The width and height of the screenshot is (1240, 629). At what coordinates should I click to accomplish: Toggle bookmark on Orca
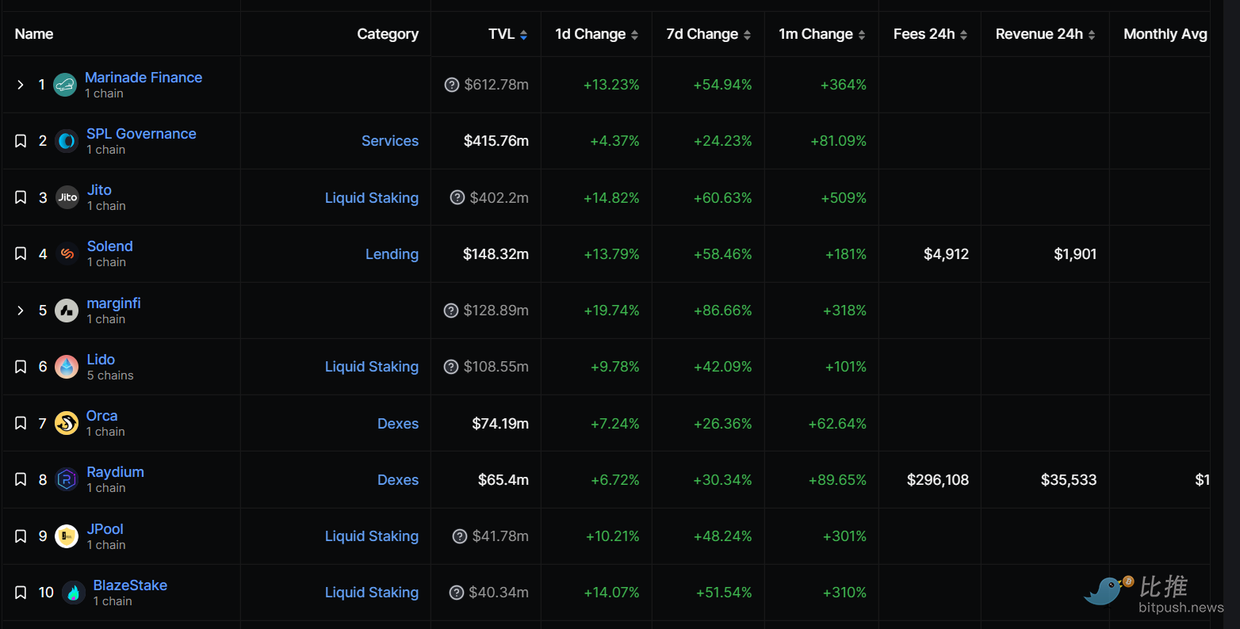pyautogui.click(x=21, y=423)
